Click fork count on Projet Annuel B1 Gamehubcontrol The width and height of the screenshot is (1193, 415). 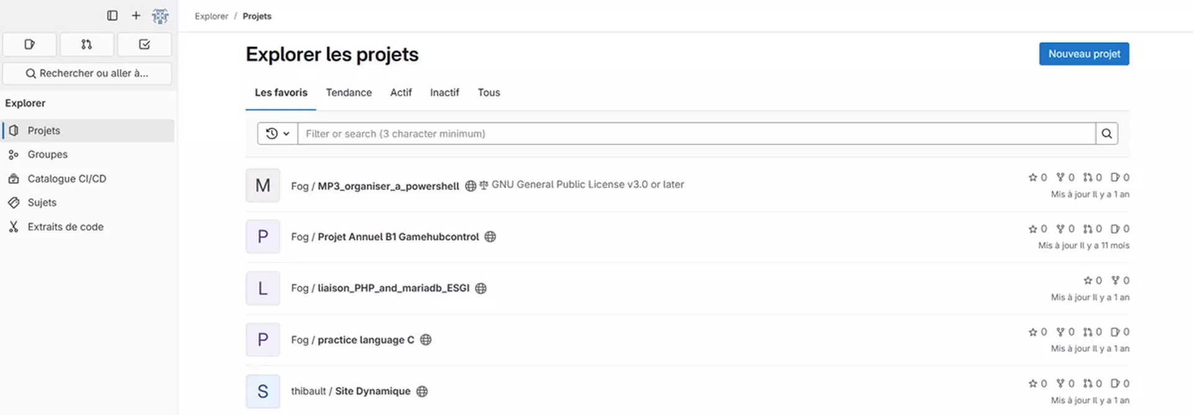tap(1065, 229)
